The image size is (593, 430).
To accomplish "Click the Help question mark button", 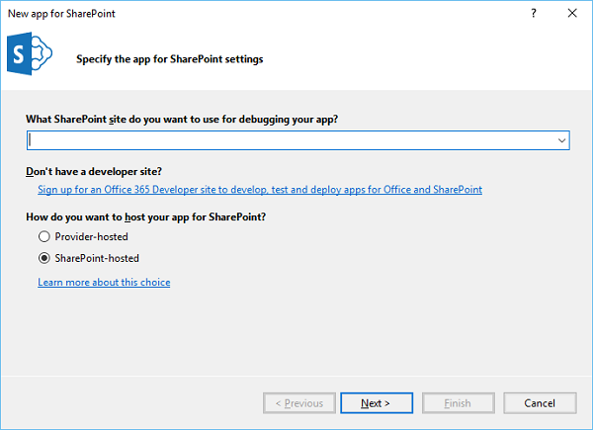I will pyautogui.click(x=534, y=14).
